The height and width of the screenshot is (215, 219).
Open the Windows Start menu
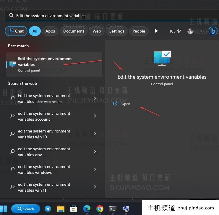pos(3,209)
